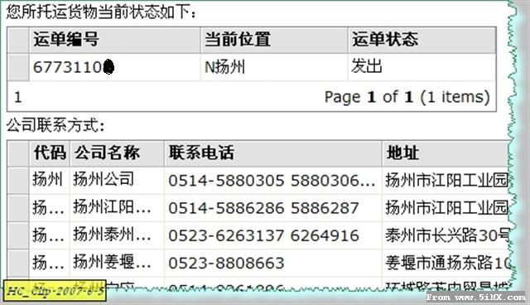Select row indicator beside waybill 6773110

pyautogui.click(x=18, y=67)
